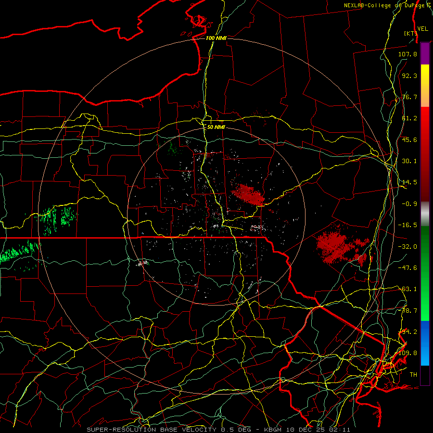
Task: Select the -16.5 legend value
Action: pyautogui.click(x=408, y=225)
